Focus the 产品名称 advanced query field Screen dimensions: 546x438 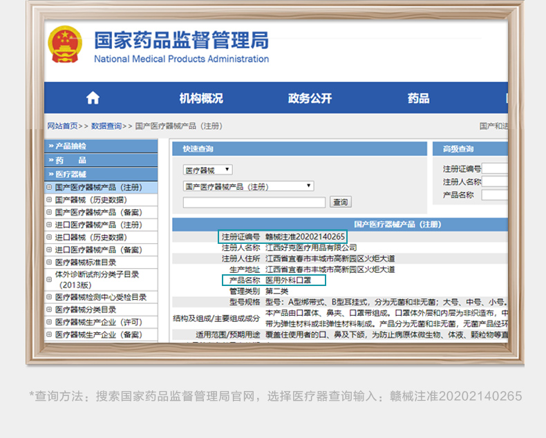pyautogui.click(x=494, y=195)
